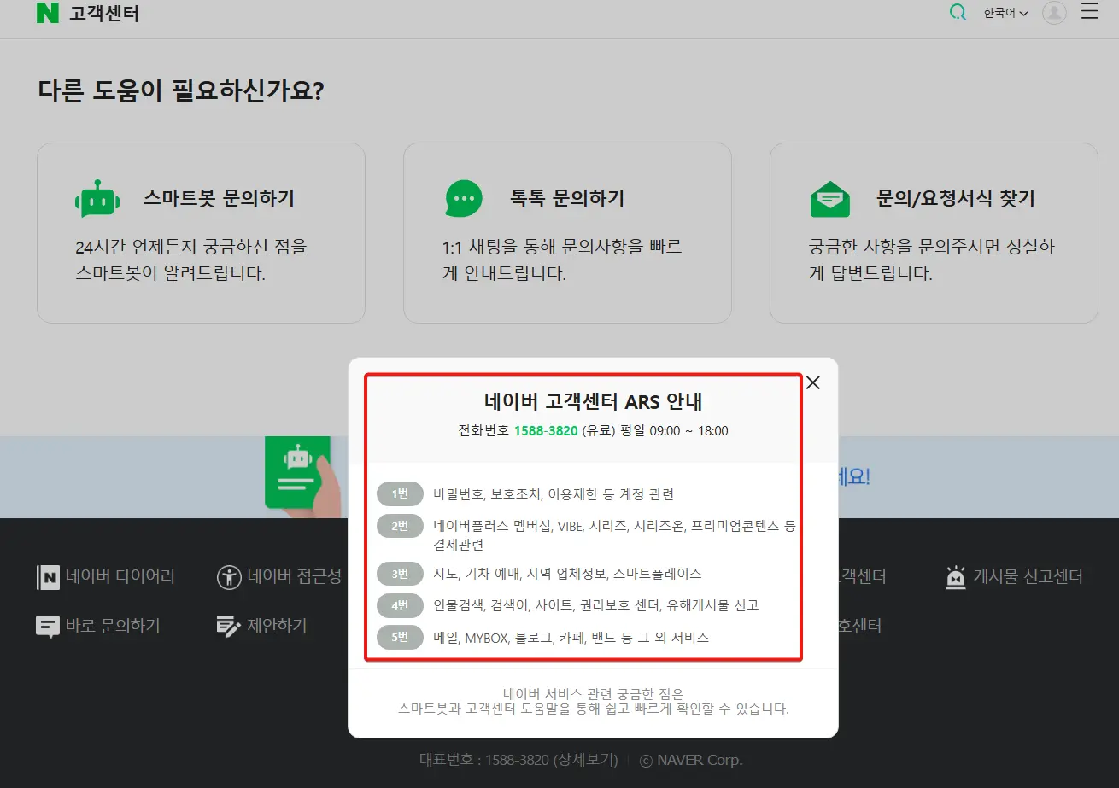Open the search magnifier icon in header
Image resolution: width=1119 pixels, height=788 pixels.
coord(958,13)
